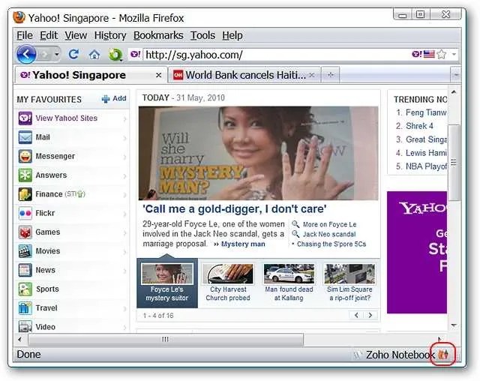Image resolution: width=480 pixels, height=381 pixels.
Task: Open the View menu
Action: (76, 35)
